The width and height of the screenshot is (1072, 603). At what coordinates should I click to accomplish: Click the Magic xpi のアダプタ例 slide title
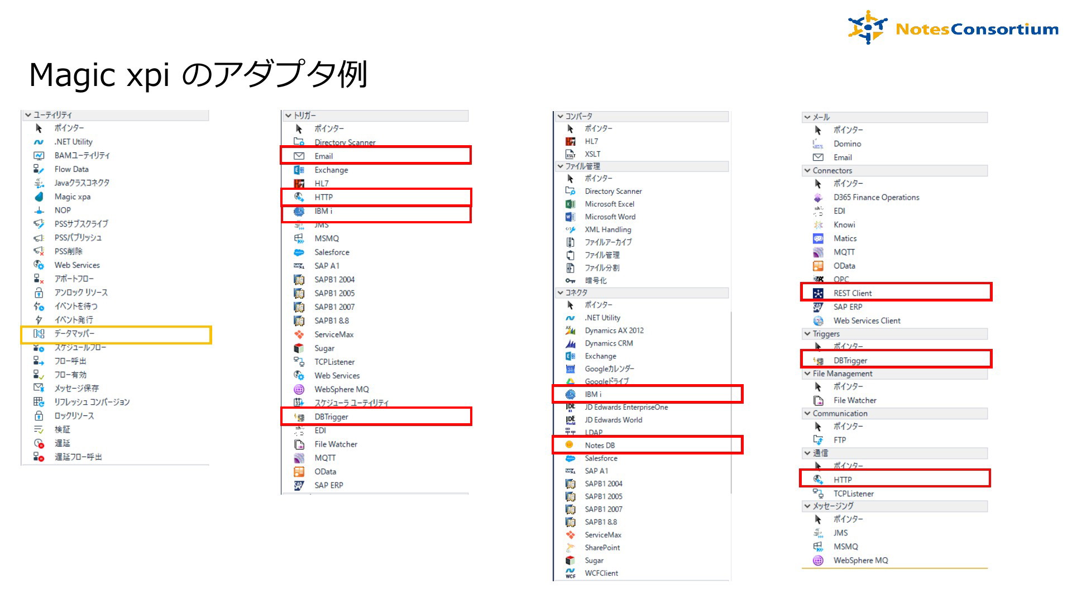point(198,75)
